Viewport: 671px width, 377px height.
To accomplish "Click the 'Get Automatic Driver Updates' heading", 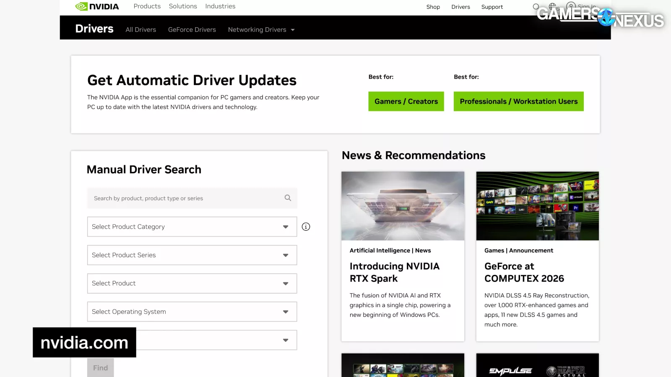I will pos(192,80).
